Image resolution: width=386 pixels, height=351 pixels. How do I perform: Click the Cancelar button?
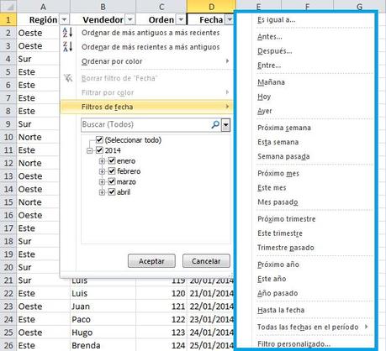[206, 261]
